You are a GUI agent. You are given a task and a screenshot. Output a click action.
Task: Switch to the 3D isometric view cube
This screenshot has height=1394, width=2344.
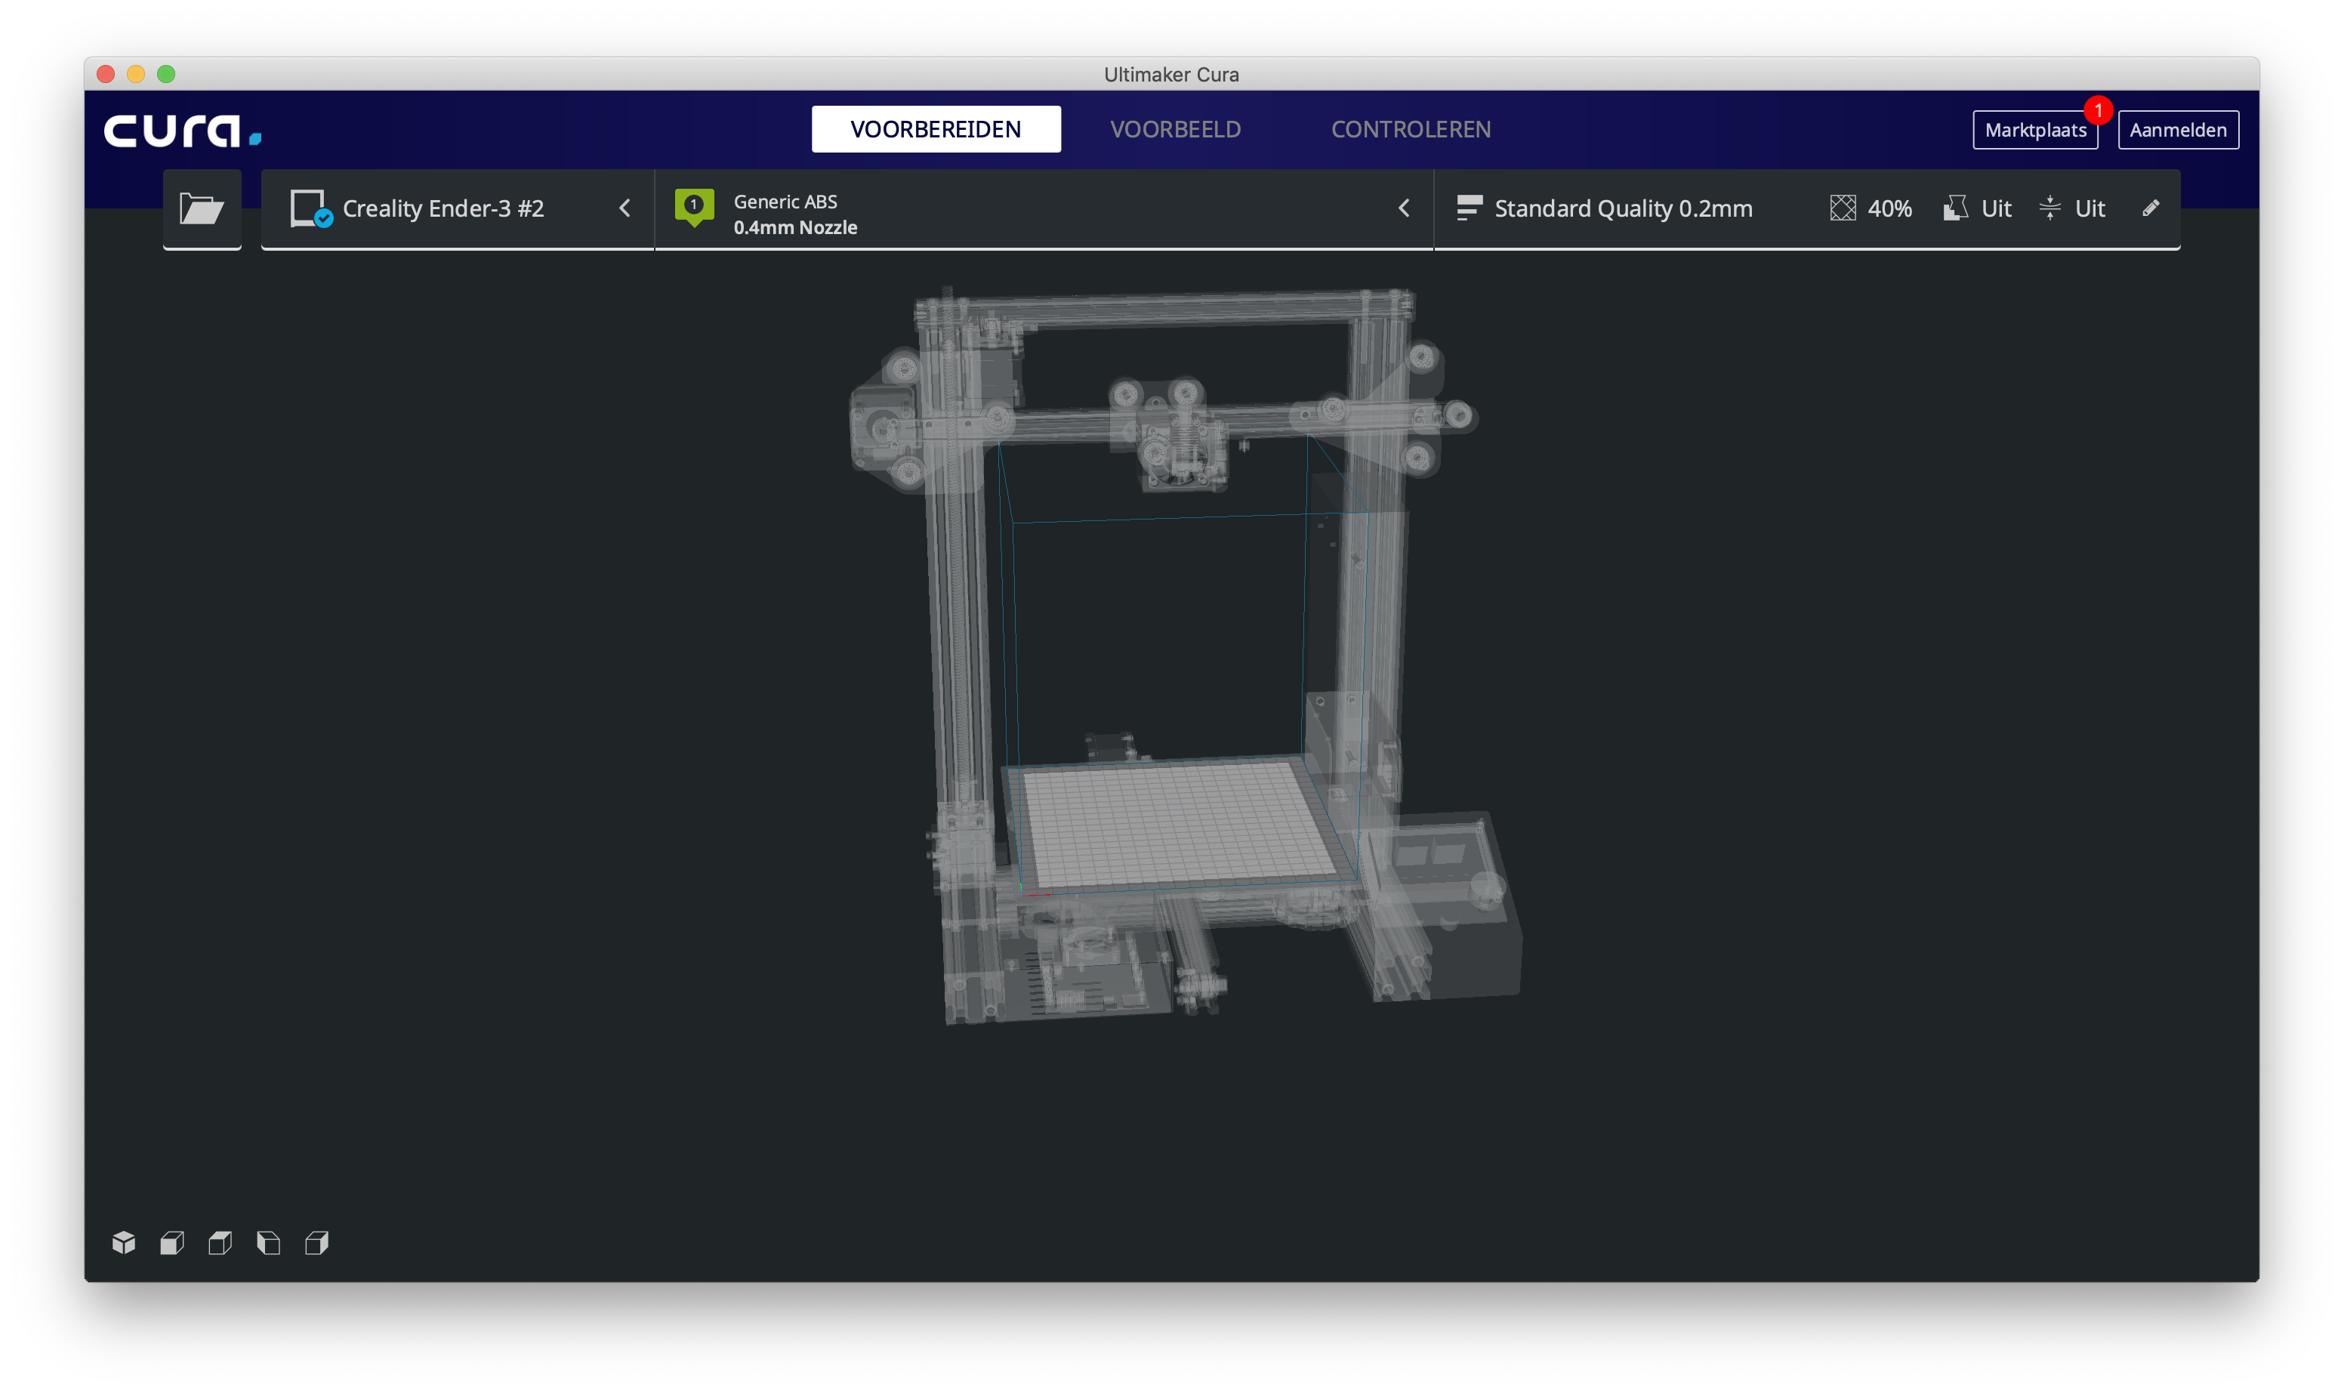124,1243
